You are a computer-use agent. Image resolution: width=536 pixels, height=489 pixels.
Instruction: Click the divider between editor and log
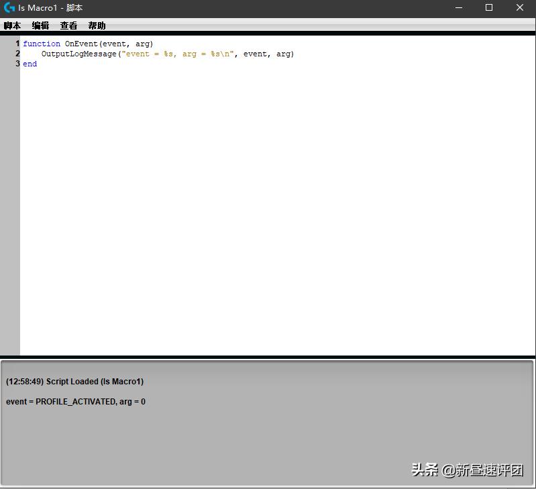click(268, 358)
